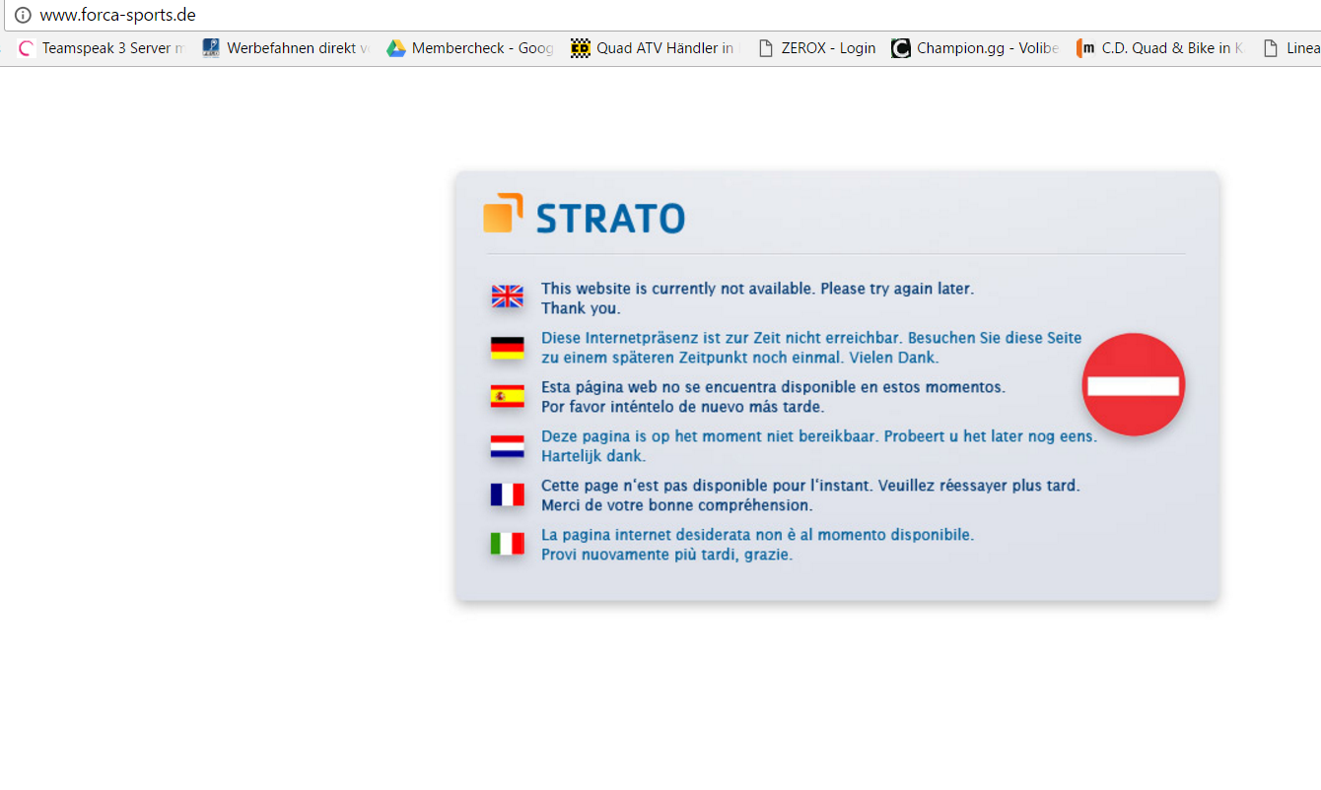Screen dimensions: 1321x790
Task: Open the C.D. Quad & Bike bookmark
Action: click(x=1160, y=48)
